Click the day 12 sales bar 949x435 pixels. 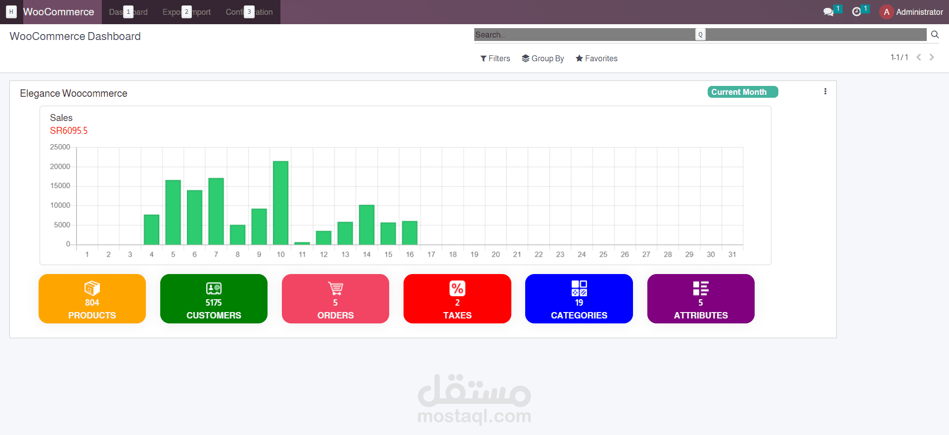pyautogui.click(x=323, y=237)
